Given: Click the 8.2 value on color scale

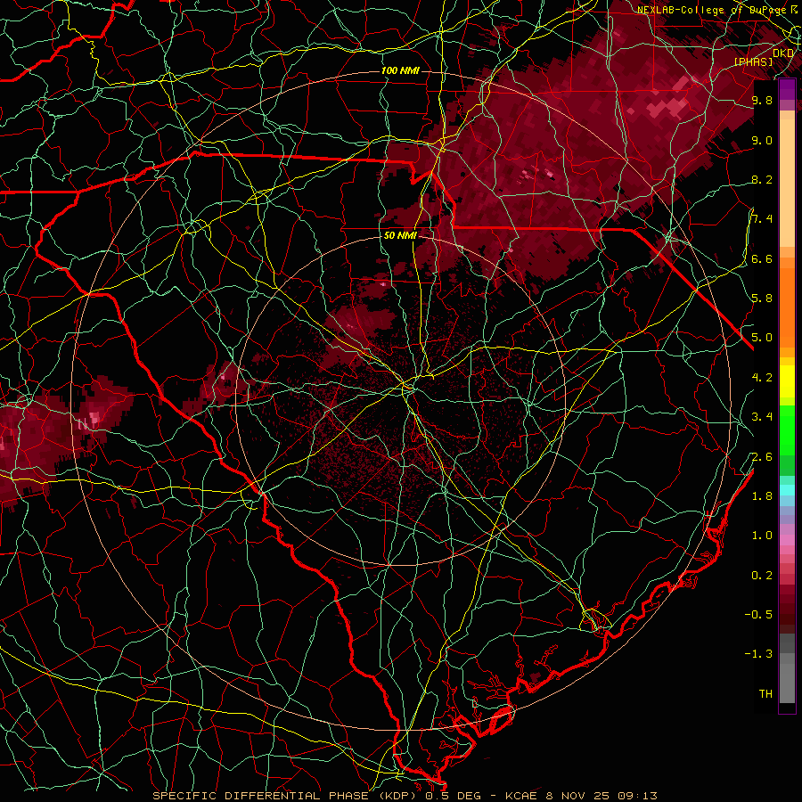Looking at the screenshot, I should click(x=762, y=179).
